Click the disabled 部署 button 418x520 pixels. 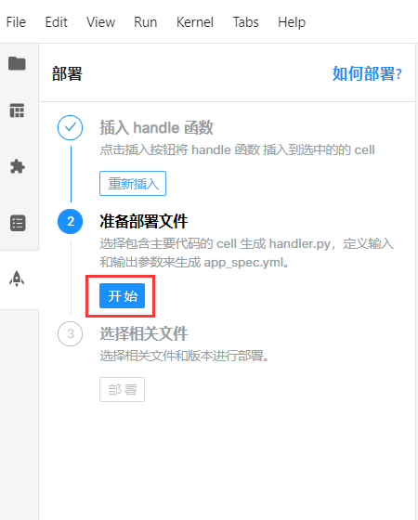click(122, 390)
